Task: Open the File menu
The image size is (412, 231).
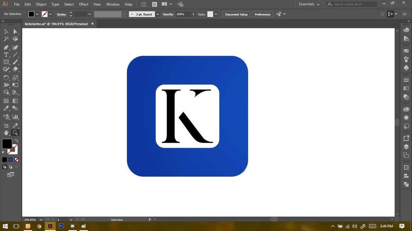Action: [x=17, y=4]
